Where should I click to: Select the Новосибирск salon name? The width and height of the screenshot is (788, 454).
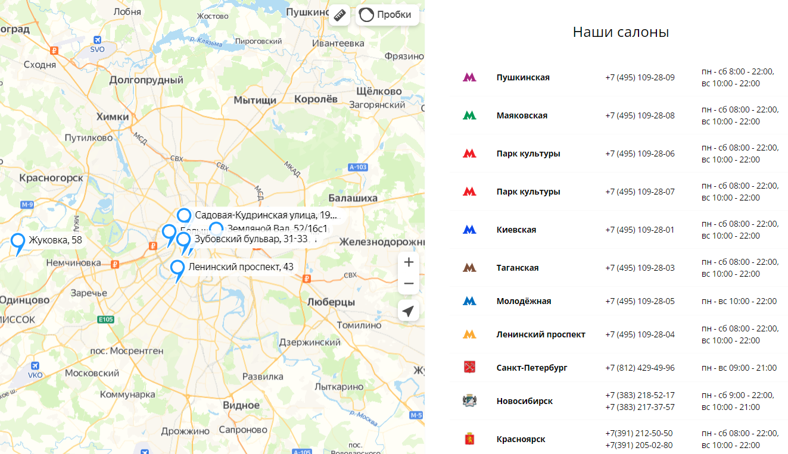coord(525,401)
